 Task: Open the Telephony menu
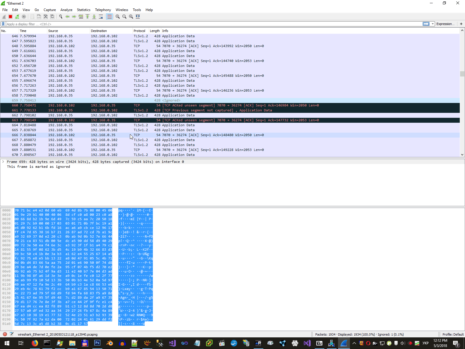[103, 10]
